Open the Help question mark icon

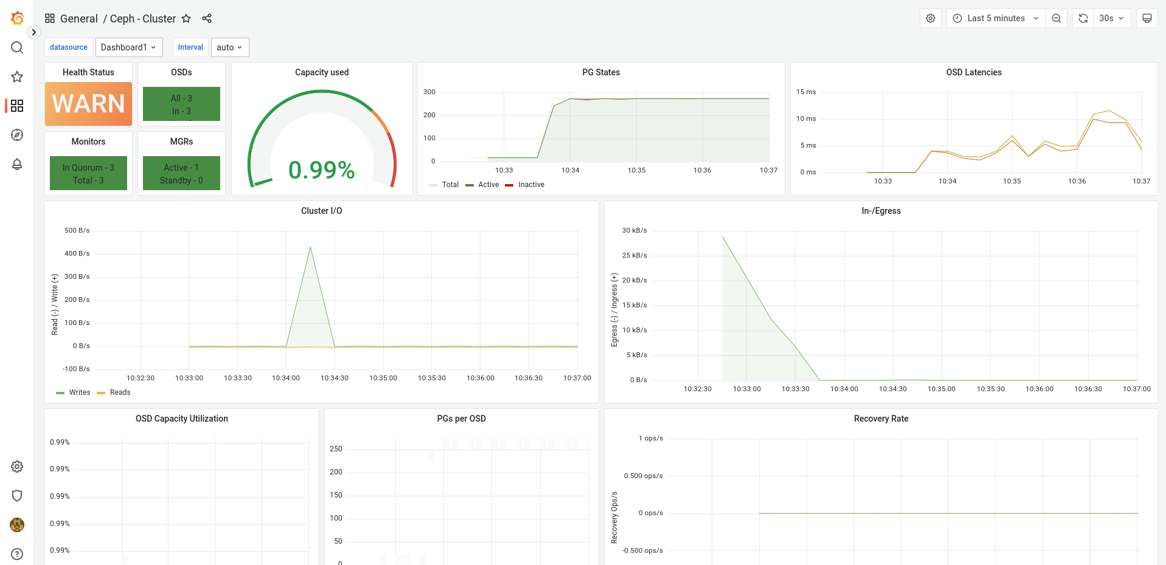pyautogui.click(x=17, y=554)
